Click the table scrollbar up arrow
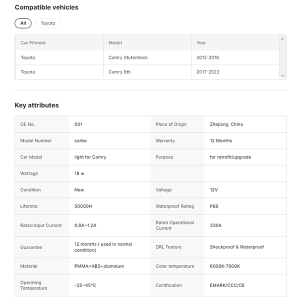The image size is (300, 300). point(283,38)
